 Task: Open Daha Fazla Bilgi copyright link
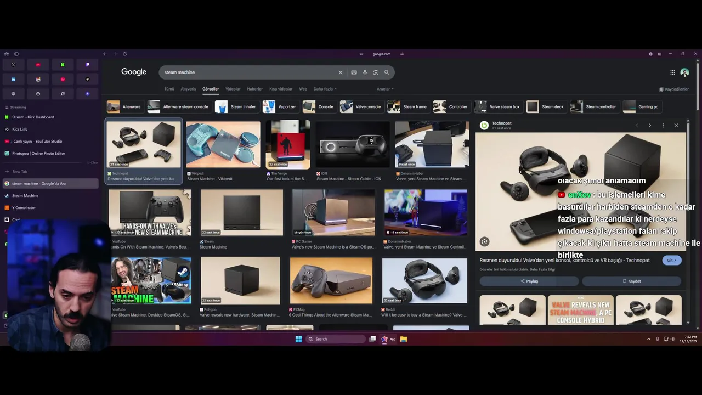coord(542,269)
